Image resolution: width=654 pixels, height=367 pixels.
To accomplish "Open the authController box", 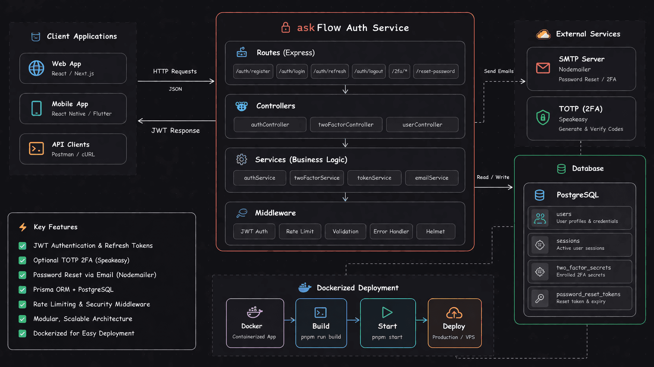I will point(270,125).
